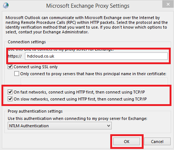The image size is (174, 150).
Task: Toggle the On fast networks checkbox
Action: point(10,92)
